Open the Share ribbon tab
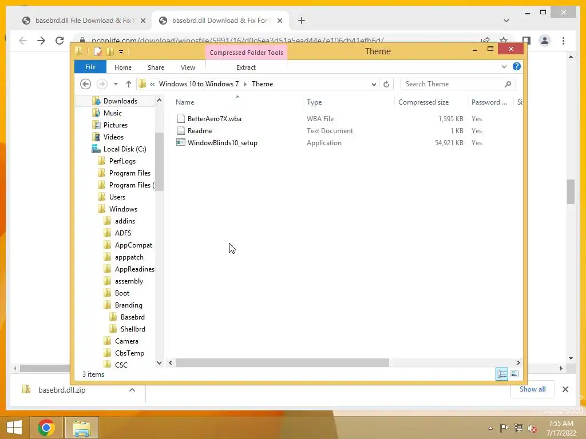 (156, 67)
